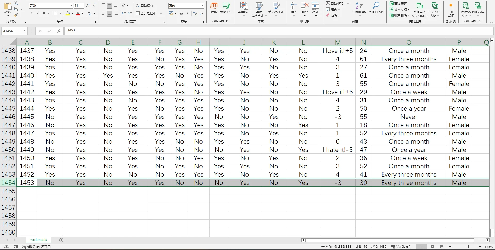Screen dimensions: 495x250
Task: Click the zoom out minus icon
Action: point(450,247)
